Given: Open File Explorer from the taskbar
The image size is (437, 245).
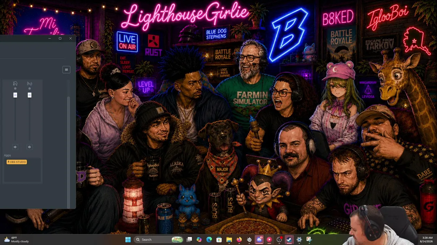Looking at the screenshot, I should click(x=229, y=240).
